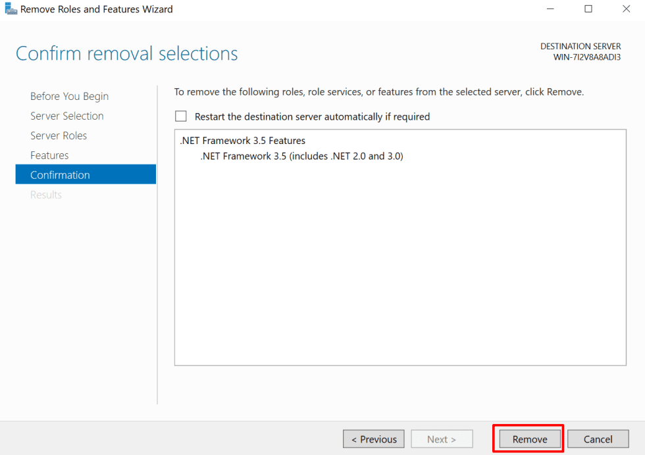Click the Confirm removal selections heading
The width and height of the screenshot is (645, 455).
click(x=126, y=53)
